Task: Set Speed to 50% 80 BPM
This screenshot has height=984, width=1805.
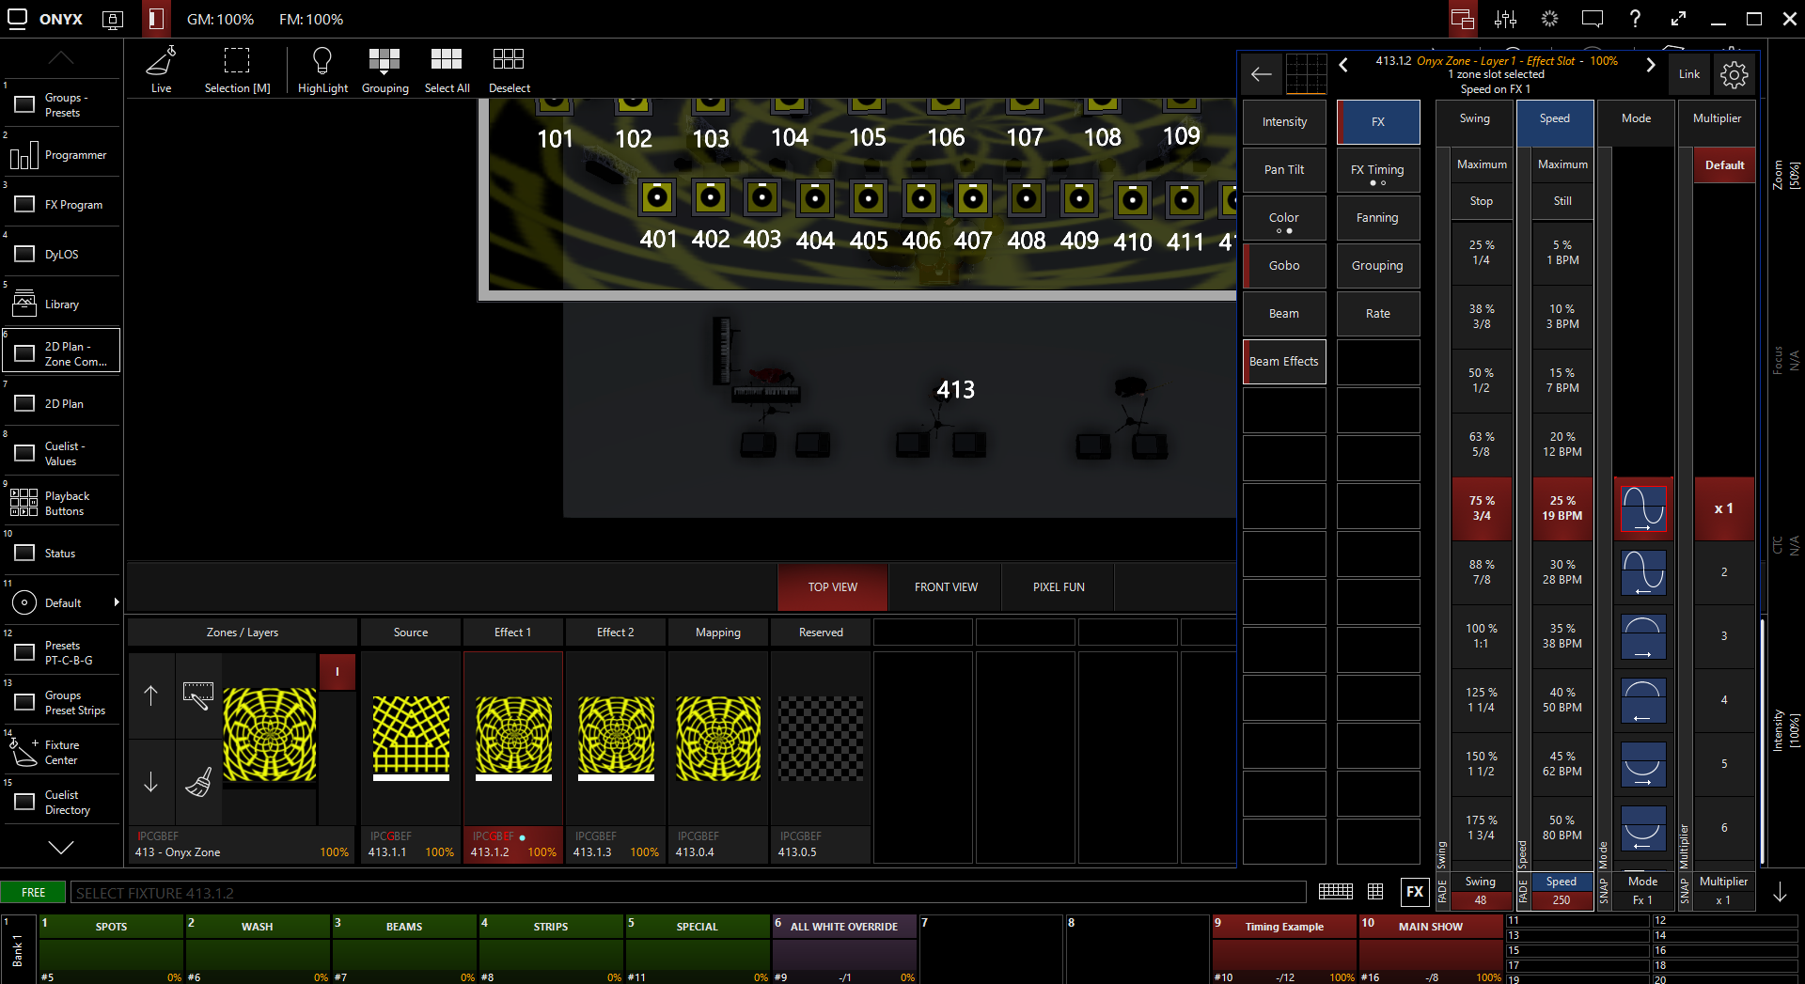Action: (1562, 828)
